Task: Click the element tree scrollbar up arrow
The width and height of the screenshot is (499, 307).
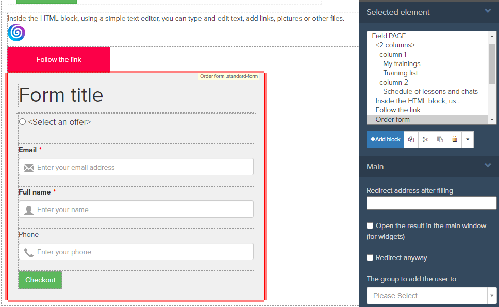Action: point(492,36)
